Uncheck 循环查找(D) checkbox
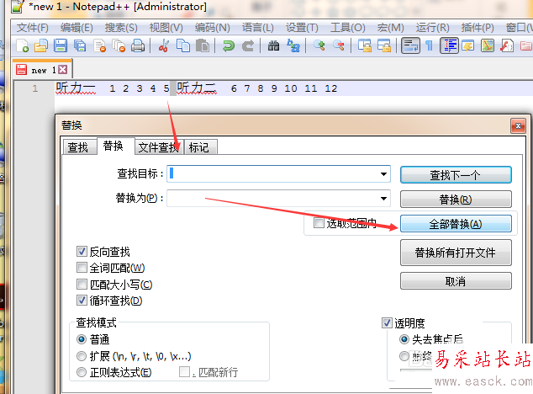Image resolution: width=533 pixels, height=394 pixels. [x=82, y=300]
